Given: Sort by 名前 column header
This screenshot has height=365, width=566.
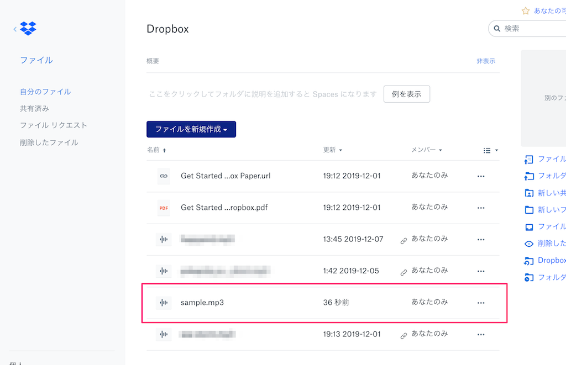Looking at the screenshot, I should [x=156, y=150].
